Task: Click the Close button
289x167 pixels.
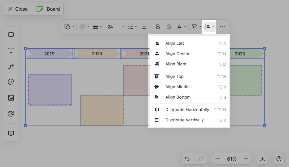Action: point(18,9)
